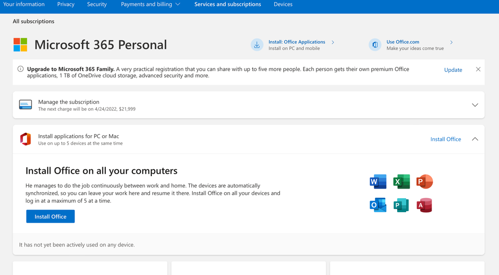Viewport: 499px width, 275px height.
Task: Click the Access app icon
Action: coord(424,205)
